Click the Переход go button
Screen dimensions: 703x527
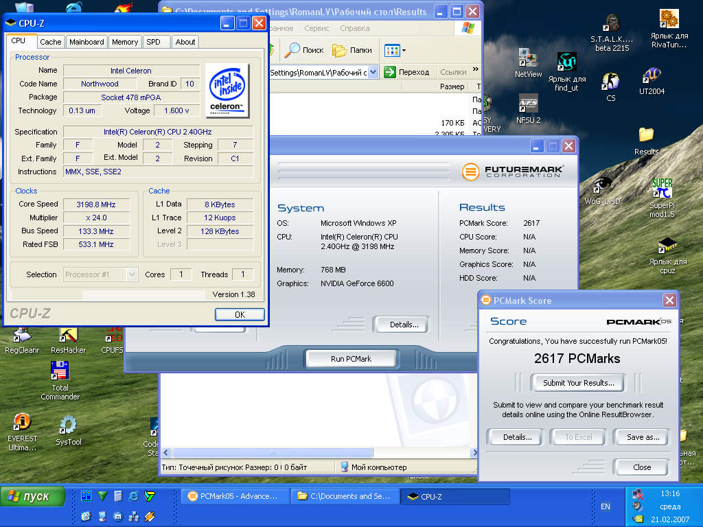[407, 72]
